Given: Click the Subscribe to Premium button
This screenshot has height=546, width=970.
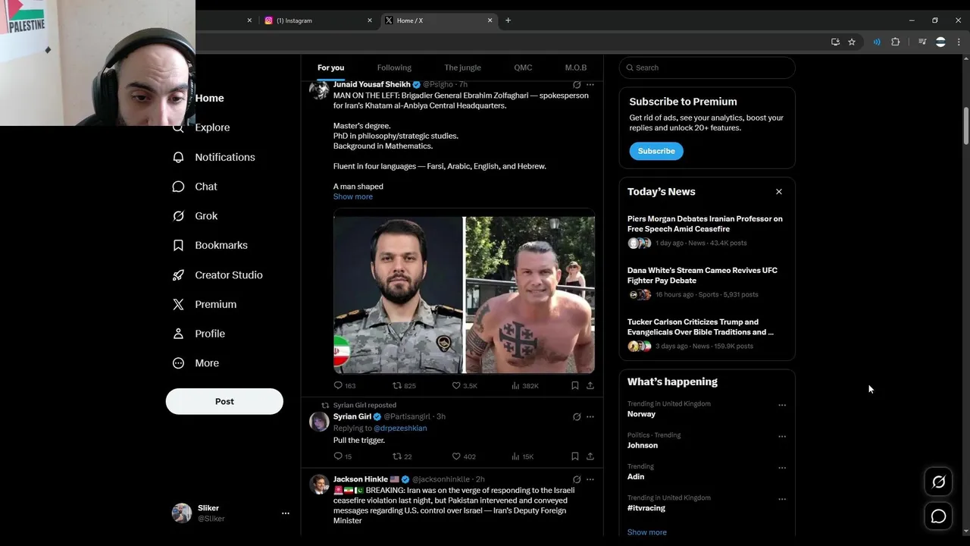Looking at the screenshot, I should coord(656,151).
